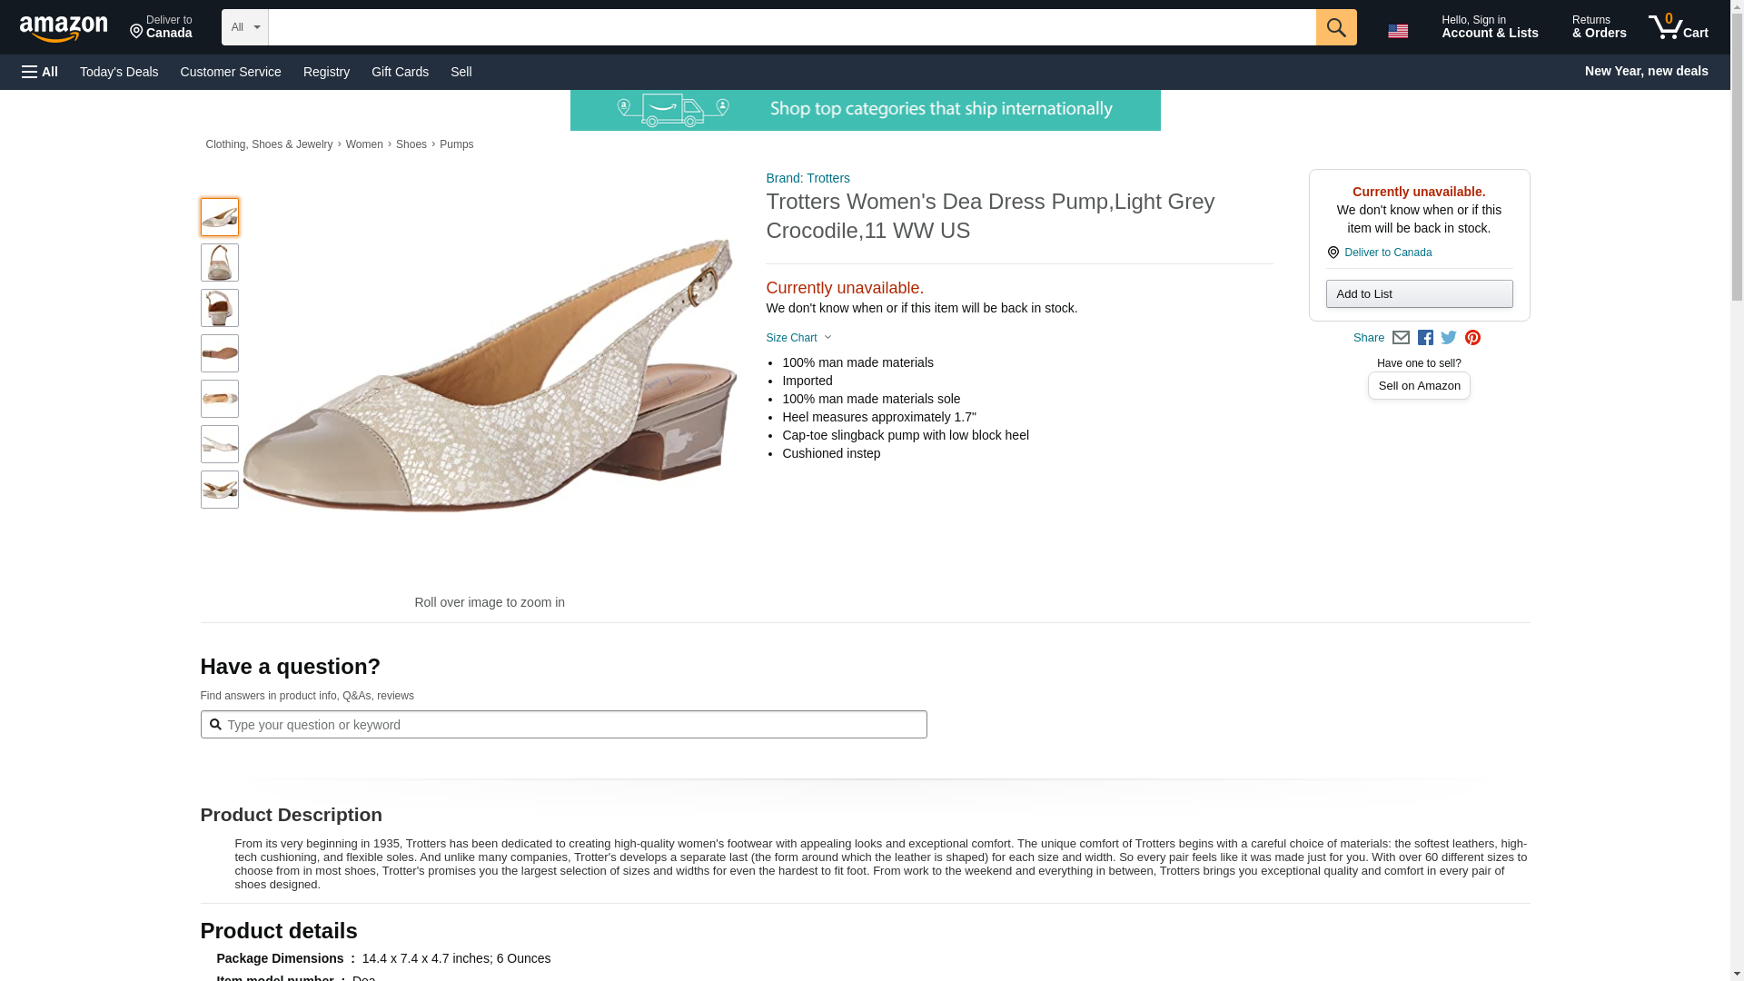Go to Customer Service
Screen dimensions: 1744x981
[231, 72]
